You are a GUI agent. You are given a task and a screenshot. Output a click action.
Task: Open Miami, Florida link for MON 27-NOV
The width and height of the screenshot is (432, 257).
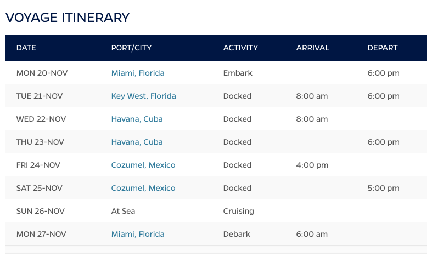click(x=137, y=234)
